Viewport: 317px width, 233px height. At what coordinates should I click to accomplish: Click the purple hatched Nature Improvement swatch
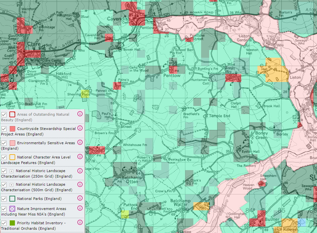12,209
